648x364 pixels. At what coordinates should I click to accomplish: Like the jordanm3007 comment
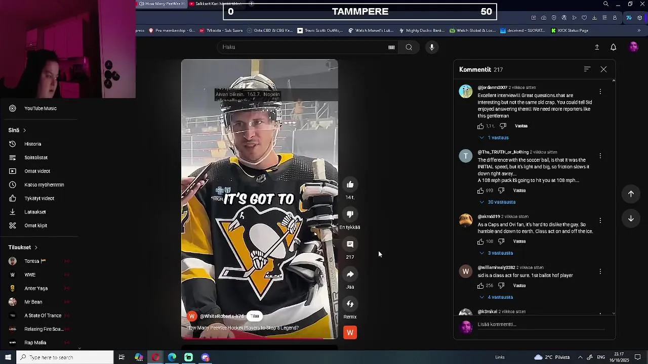click(480, 126)
